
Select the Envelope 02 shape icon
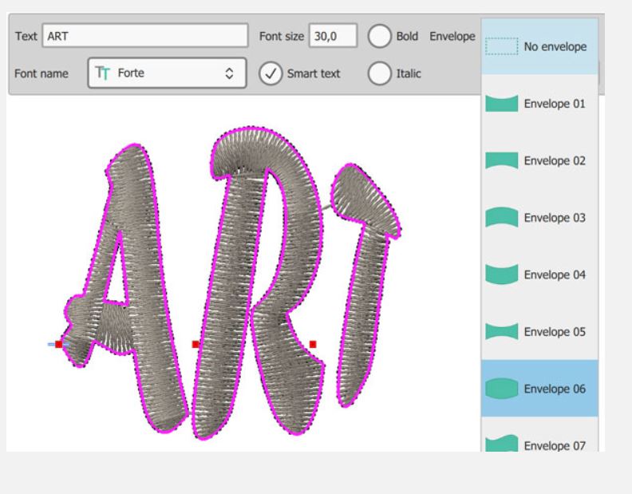tap(501, 160)
